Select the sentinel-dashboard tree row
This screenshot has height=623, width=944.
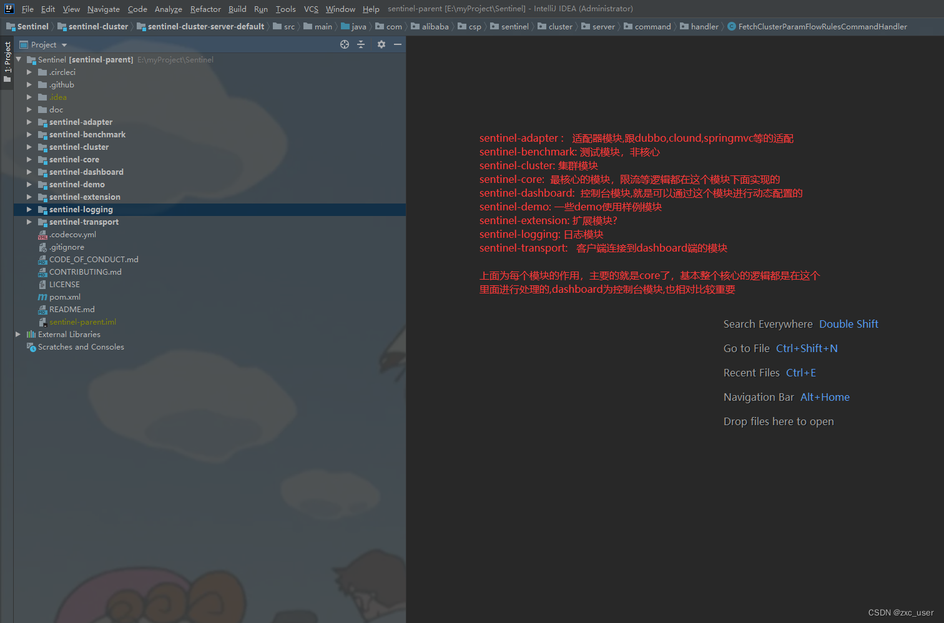(x=210, y=172)
